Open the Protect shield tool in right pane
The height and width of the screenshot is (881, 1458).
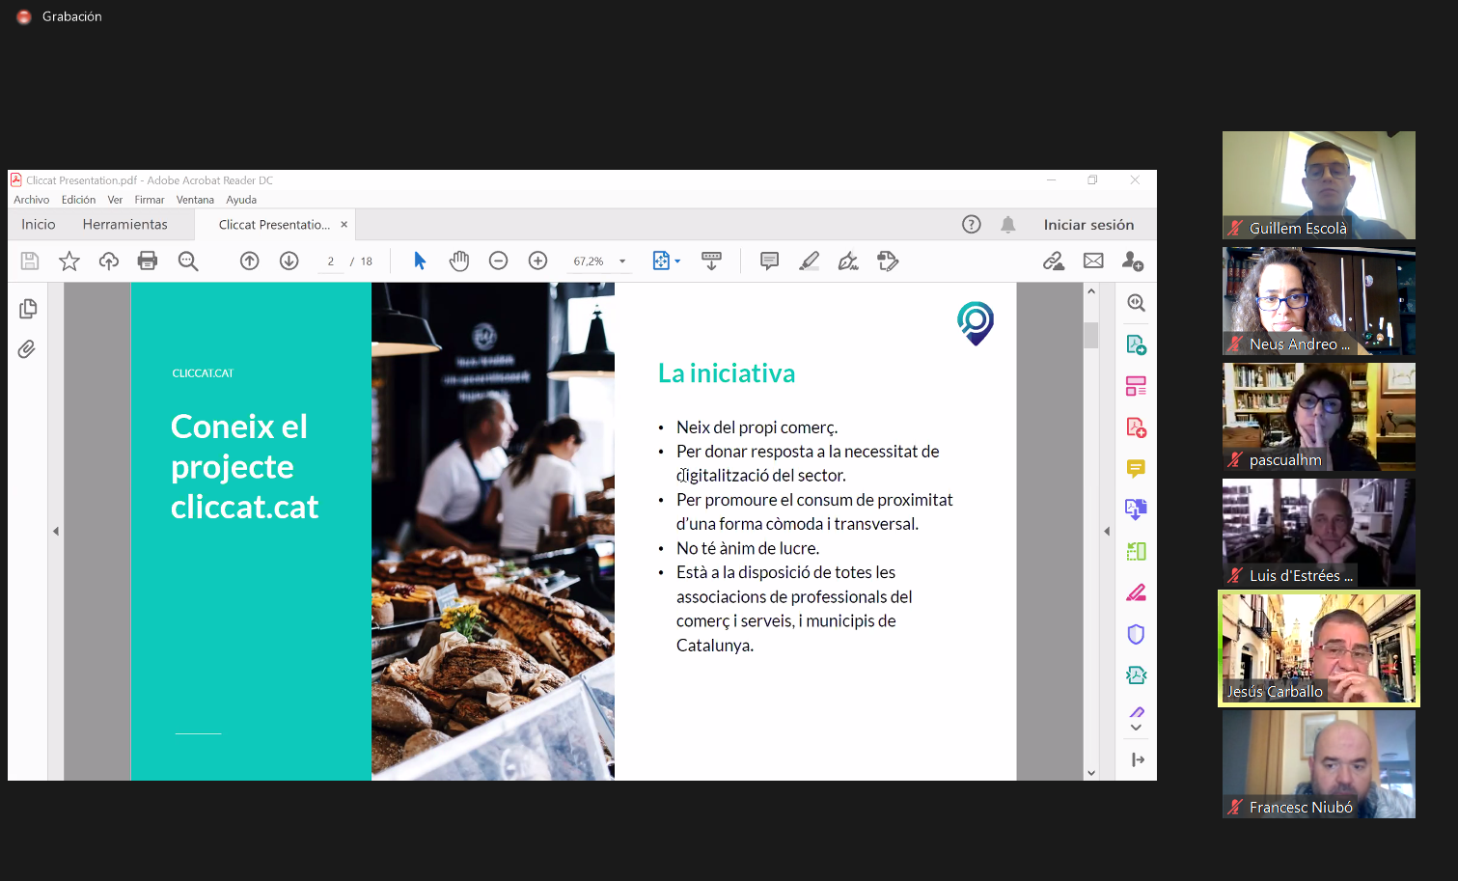click(1137, 634)
